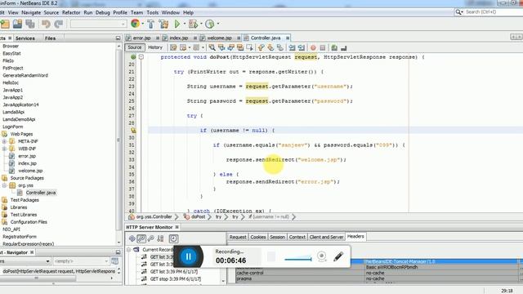The height and width of the screenshot is (294, 523).
Task: Open the Refactor menu
Action: pyautogui.click(x=71, y=13)
